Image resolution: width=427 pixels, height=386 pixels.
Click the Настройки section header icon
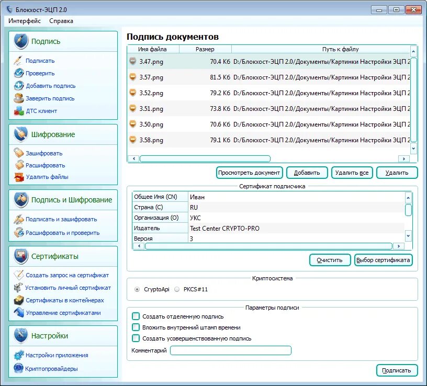pos(21,336)
